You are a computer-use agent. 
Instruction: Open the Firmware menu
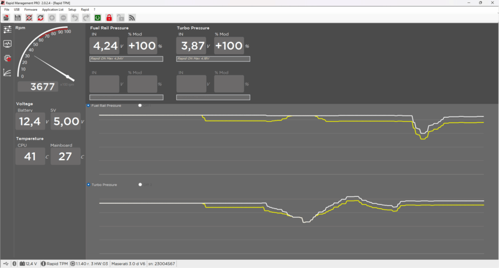[31, 10]
